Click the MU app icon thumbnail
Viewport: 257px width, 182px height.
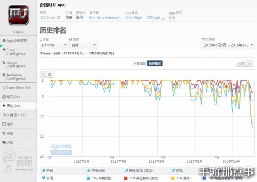coord(18,14)
